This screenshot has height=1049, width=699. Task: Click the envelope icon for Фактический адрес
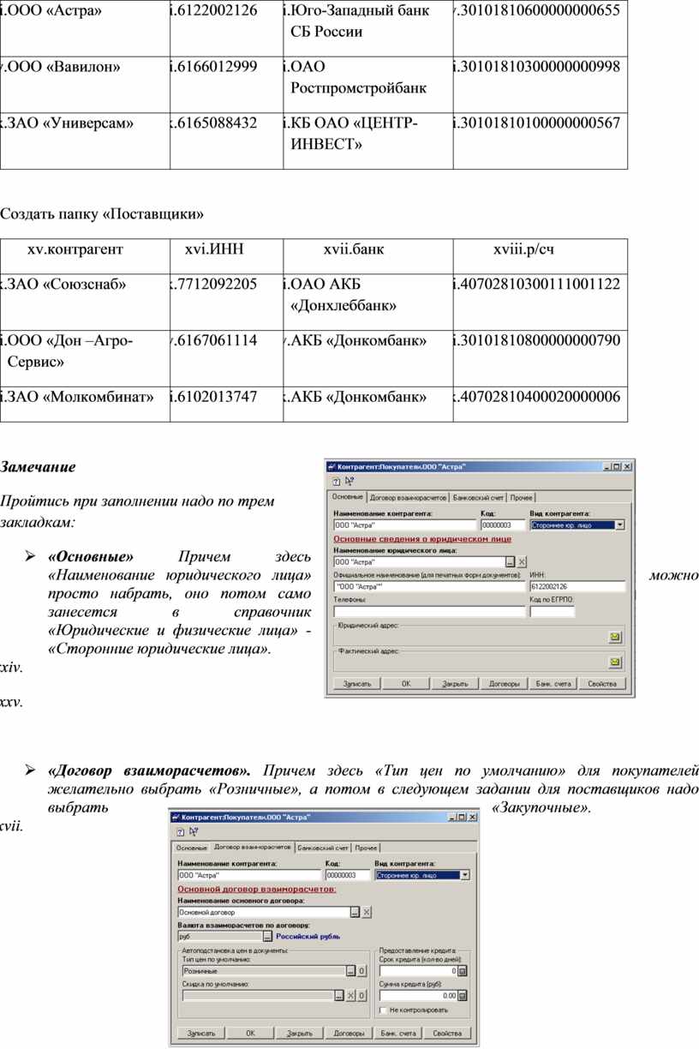pos(615,662)
